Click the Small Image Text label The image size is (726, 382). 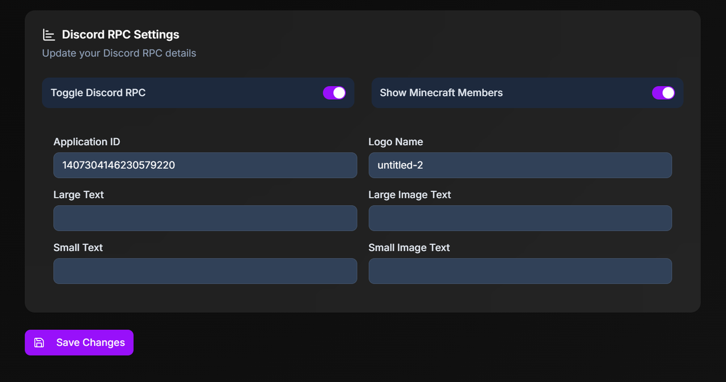click(x=409, y=248)
